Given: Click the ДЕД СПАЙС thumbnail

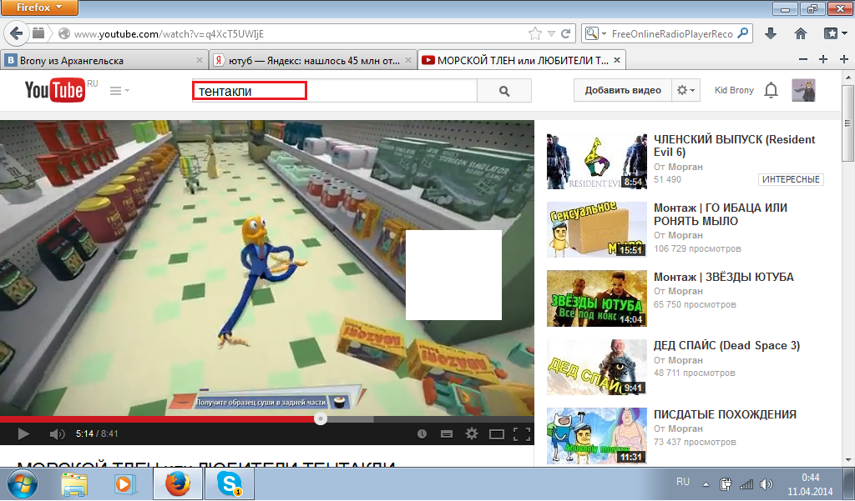Looking at the screenshot, I should point(596,367).
